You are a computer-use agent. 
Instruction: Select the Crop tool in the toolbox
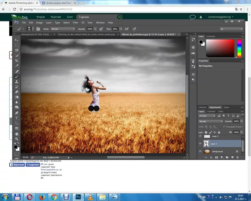[x=17, y=60]
